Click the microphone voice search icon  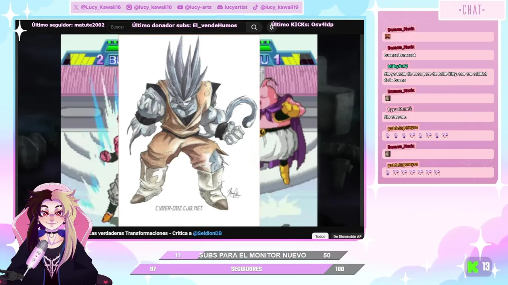[272, 27]
